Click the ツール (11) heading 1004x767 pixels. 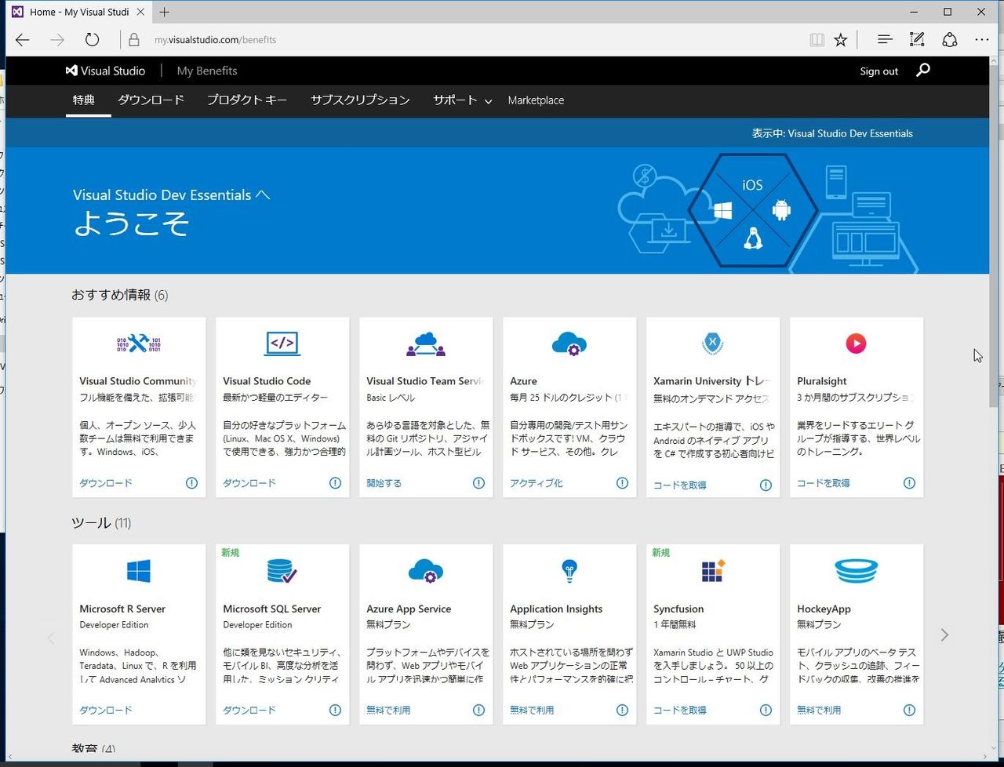pyautogui.click(x=101, y=522)
